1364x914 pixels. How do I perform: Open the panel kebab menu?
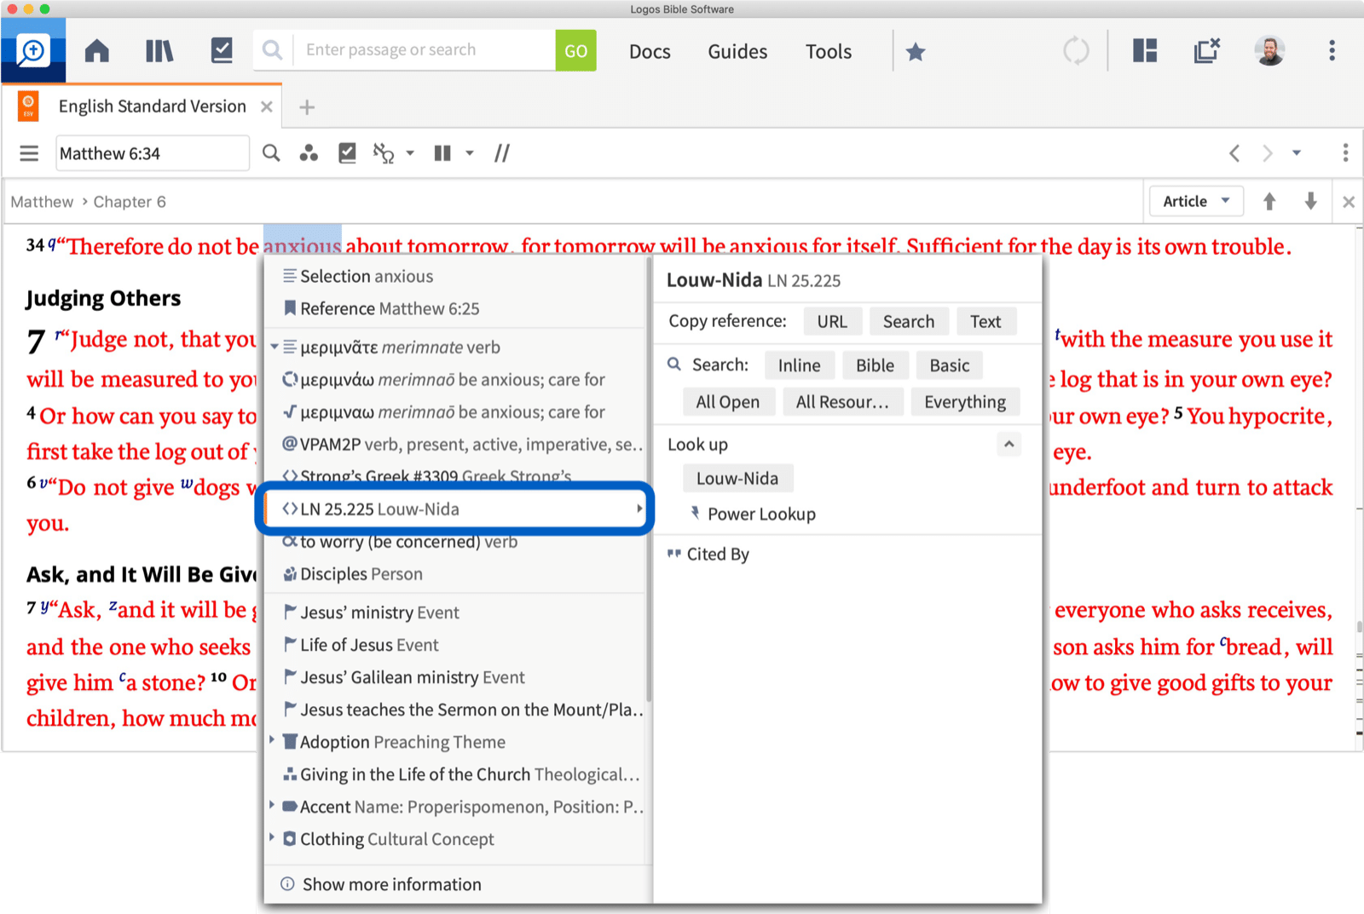click(x=1345, y=153)
